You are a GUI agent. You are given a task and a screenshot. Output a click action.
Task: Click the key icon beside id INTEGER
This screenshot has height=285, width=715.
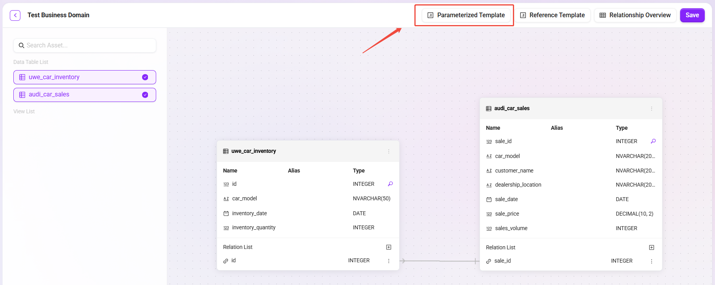coord(390,184)
